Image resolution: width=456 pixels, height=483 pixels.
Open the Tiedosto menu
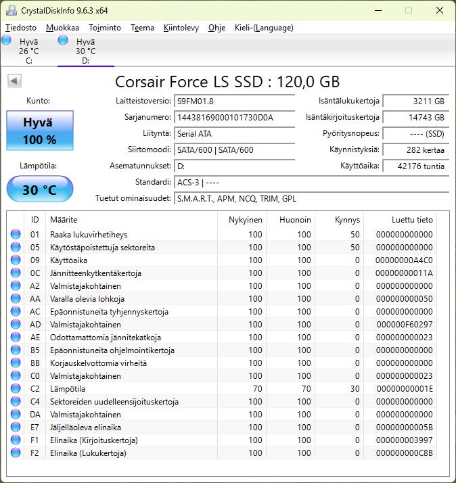tap(22, 28)
